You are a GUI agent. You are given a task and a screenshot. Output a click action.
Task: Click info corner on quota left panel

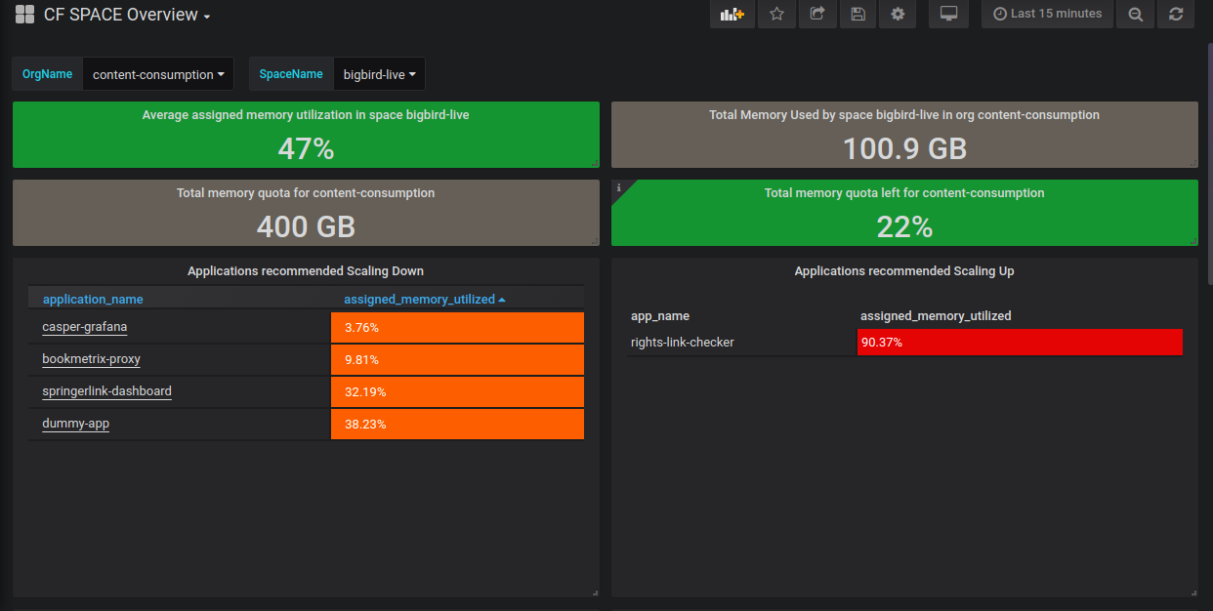coord(618,186)
